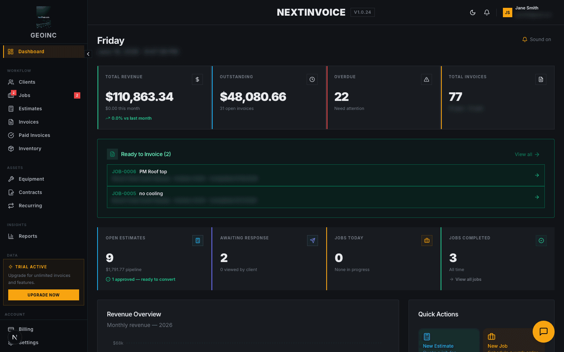
Task: Click the 77 total invoices count
Action: (x=456, y=97)
